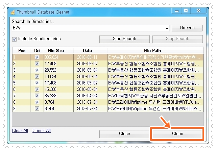Select Pos cell number 9
The height and width of the screenshot is (151, 216).
coord(21,108)
